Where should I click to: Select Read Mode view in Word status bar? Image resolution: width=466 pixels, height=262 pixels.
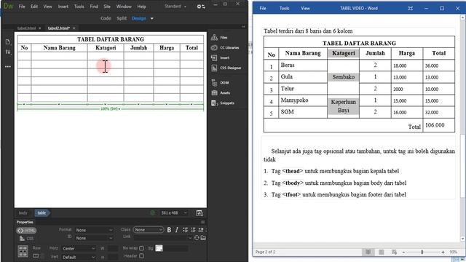pyautogui.click(x=368, y=252)
